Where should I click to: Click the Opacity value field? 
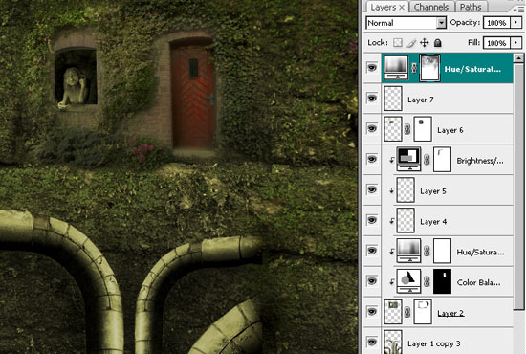coord(496,23)
